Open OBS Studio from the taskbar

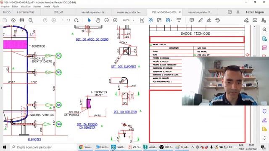166,147
